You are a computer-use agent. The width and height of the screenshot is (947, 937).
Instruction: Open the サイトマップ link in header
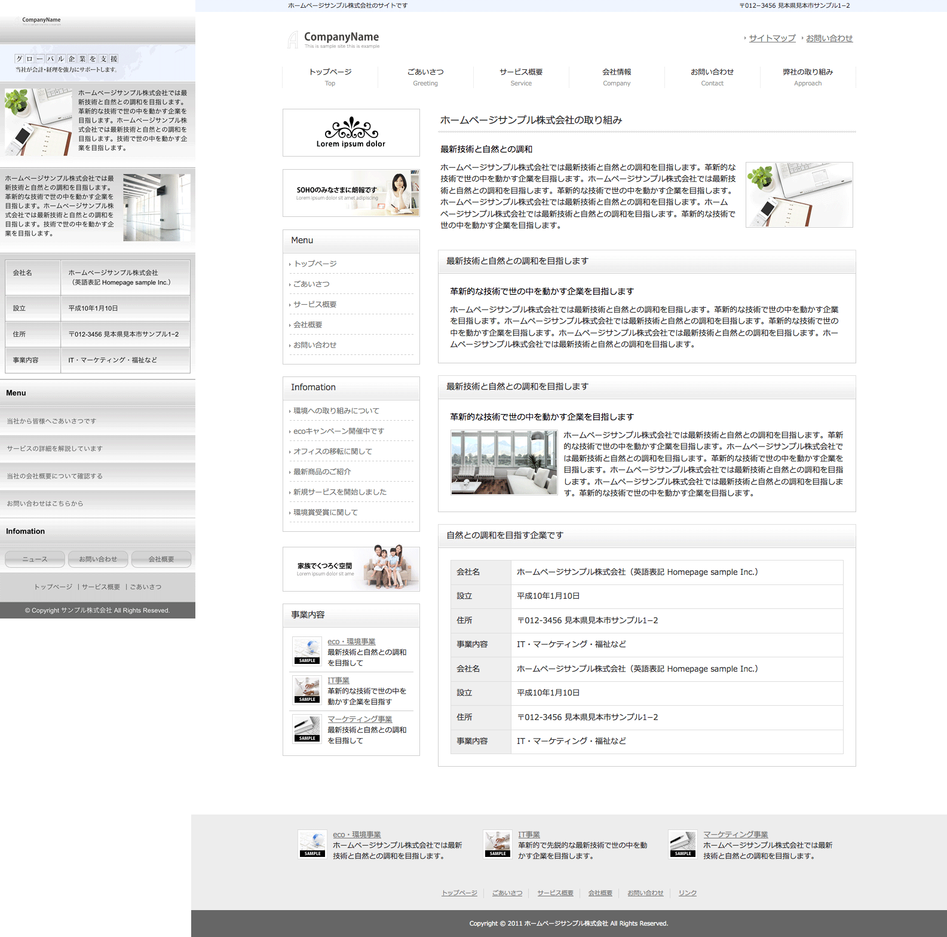(772, 38)
